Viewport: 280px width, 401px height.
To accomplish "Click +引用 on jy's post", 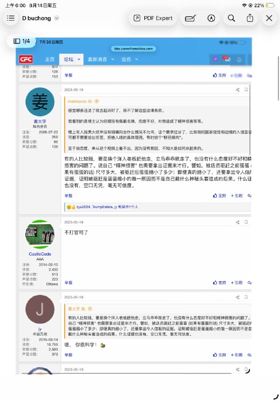I will tap(236, 355).
